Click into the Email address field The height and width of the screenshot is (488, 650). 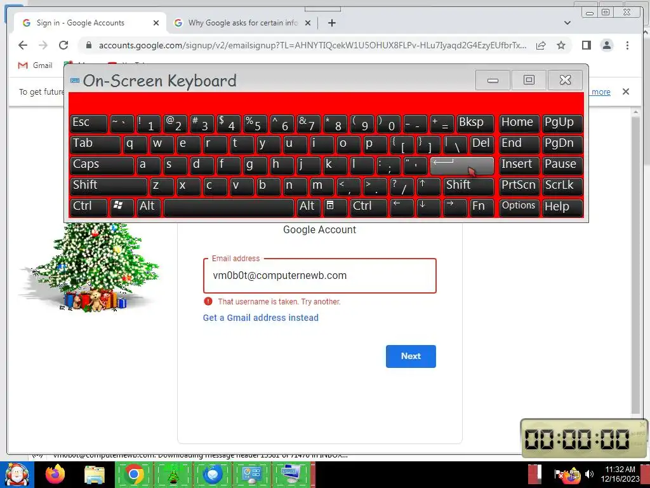[x=320, y=276]
